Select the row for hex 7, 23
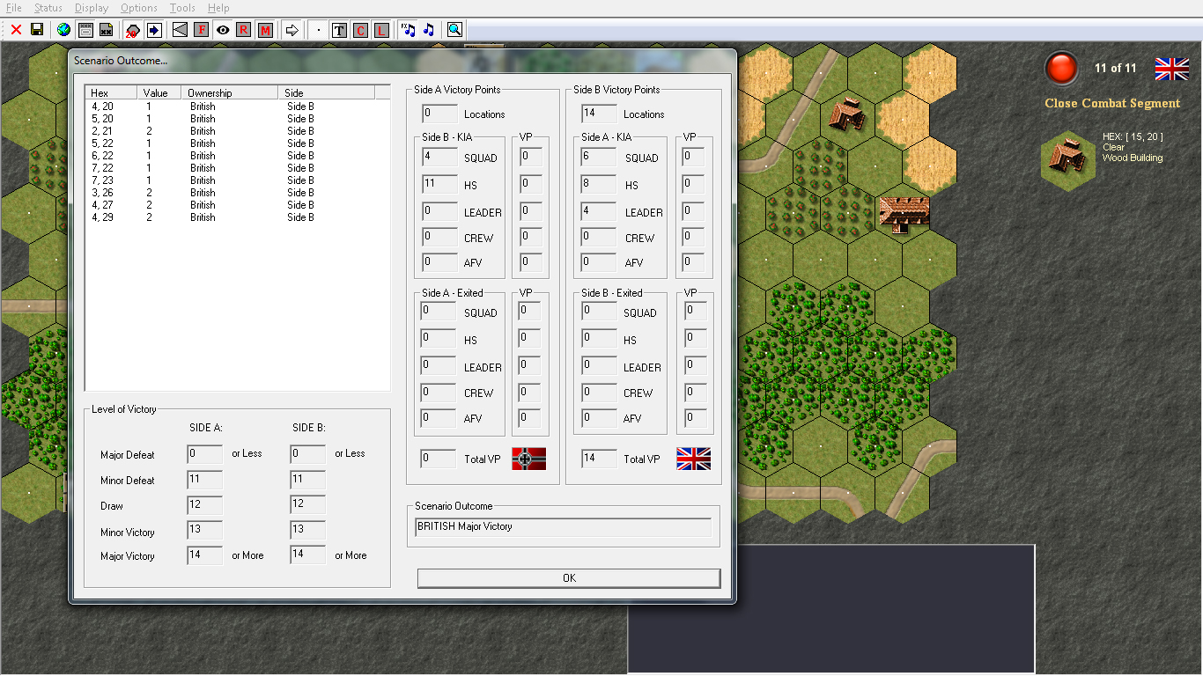Image resolution: width=1203 pixels, height=676 pixels. click(x=237, y=180)
